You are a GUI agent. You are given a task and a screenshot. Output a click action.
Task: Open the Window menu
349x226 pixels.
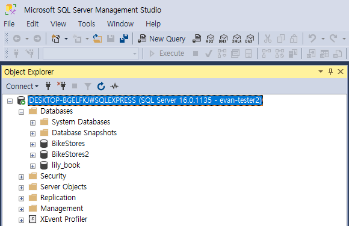(x=120, y=24)
